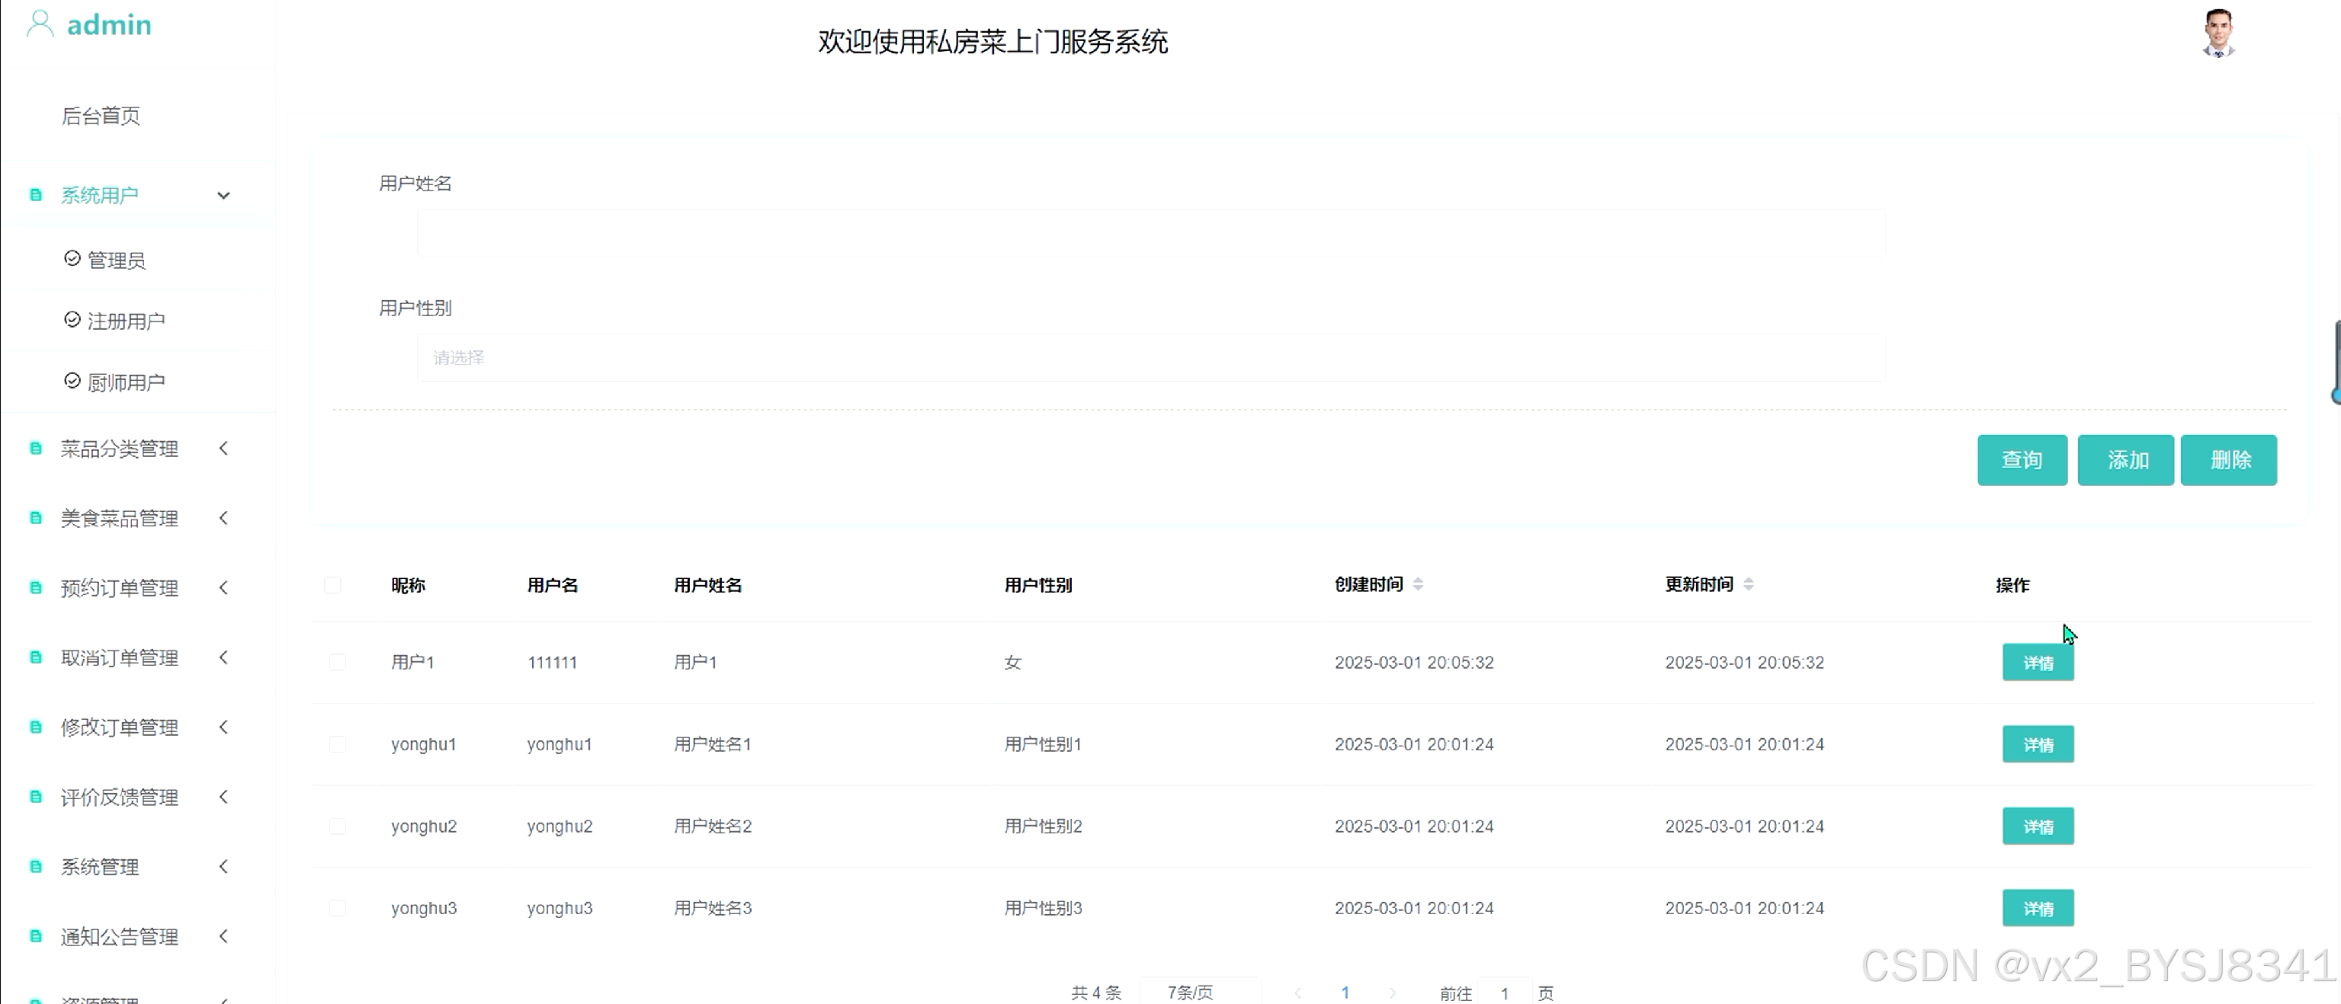This screenshot has height=1004, width=2341.
Task: Expand the 美食菜品管理 menu chevron
Action: pyautogui.click(x=223, y=518)
